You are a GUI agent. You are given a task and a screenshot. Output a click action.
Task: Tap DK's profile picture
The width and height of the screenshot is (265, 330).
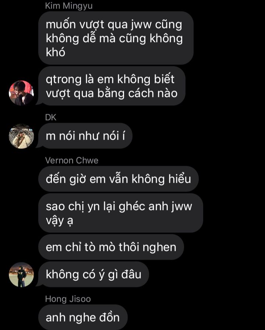click(x=21, y=136)
